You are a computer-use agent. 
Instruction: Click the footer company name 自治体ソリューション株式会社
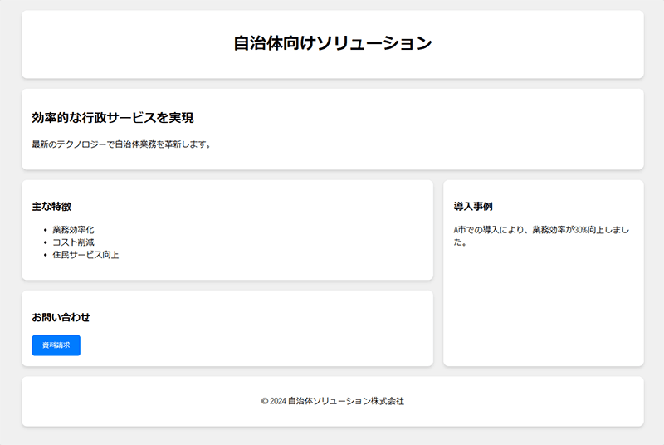click(345, 401)
